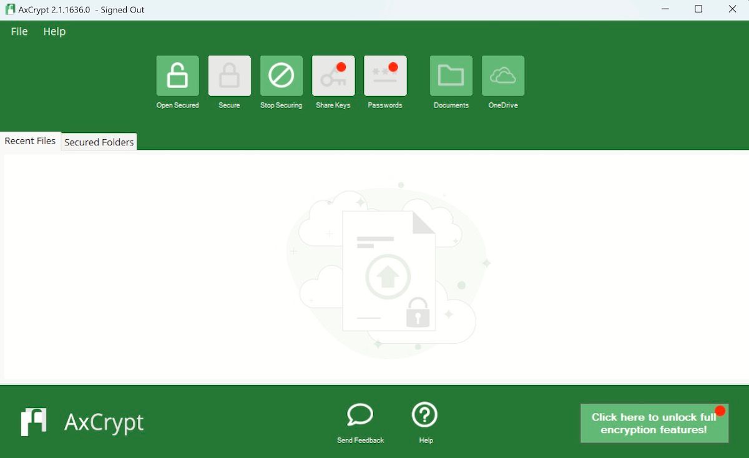This screenshot has height=458, width=749.
Task: Switch to the Recent Files tab
Action: pyautogui.click(x=30, y=141)
